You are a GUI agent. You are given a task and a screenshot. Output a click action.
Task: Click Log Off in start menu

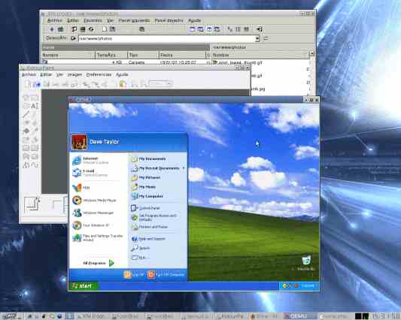[134, 274]
